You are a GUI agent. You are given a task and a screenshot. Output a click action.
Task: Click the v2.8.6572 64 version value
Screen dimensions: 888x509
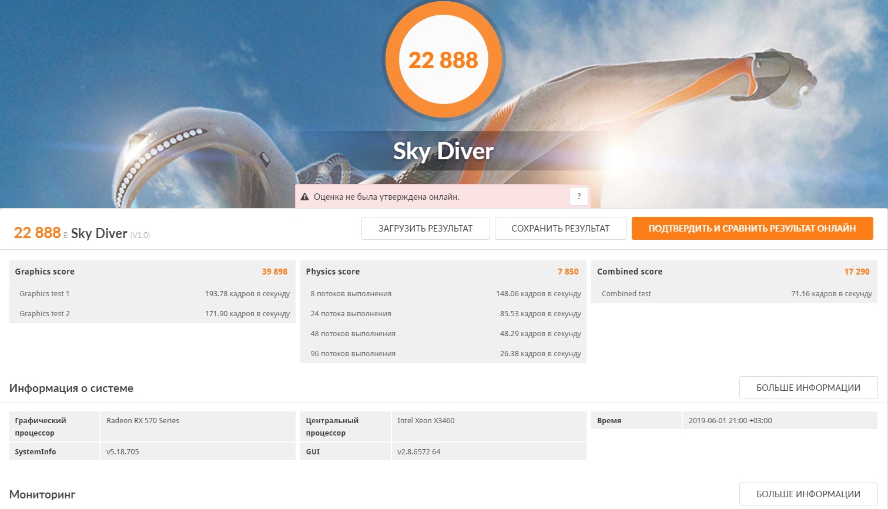pyautogui.click(x=418, y=452)
